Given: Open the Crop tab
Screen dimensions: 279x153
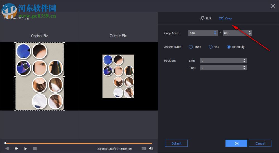Looking at the screenshot, I should (x=225, y=18).
